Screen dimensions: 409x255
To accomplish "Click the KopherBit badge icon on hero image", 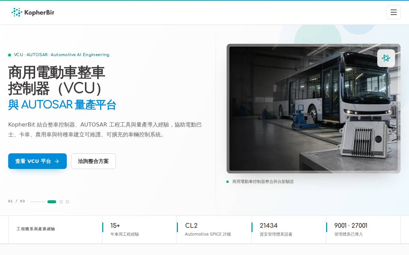I will click(386, 58).
